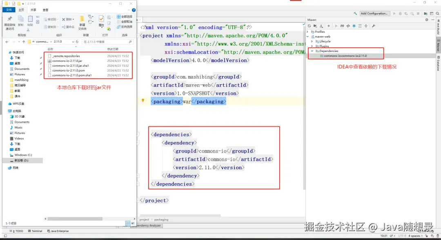
Task: Hide the Maven tool window
Action: click(x=432, y=20)
